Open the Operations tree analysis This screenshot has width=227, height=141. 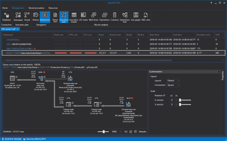(x=125, y=17)
